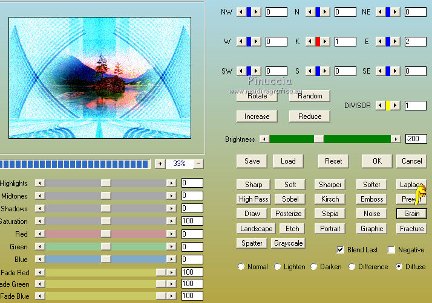Click the OK button
This screenshot has width=432, height=303.
coord(377,161)
